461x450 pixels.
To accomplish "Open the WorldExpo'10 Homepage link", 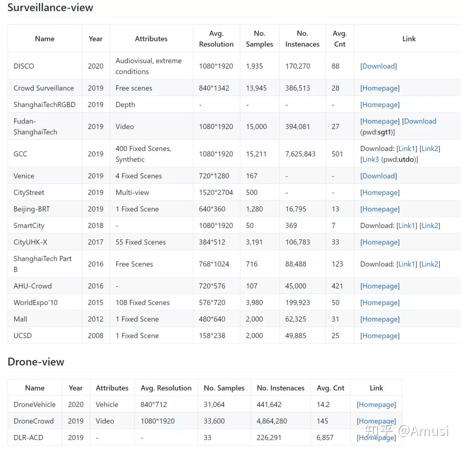I will (x=379, y=302).
